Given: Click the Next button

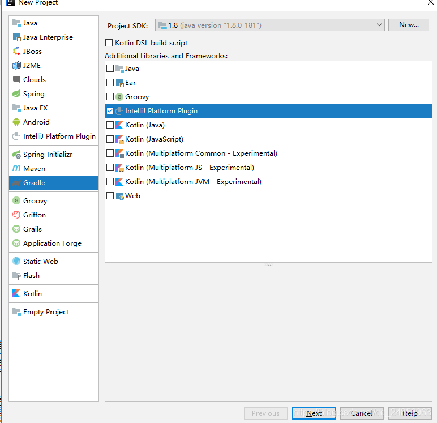Looking at the screenshot, I should coord(314,413).
